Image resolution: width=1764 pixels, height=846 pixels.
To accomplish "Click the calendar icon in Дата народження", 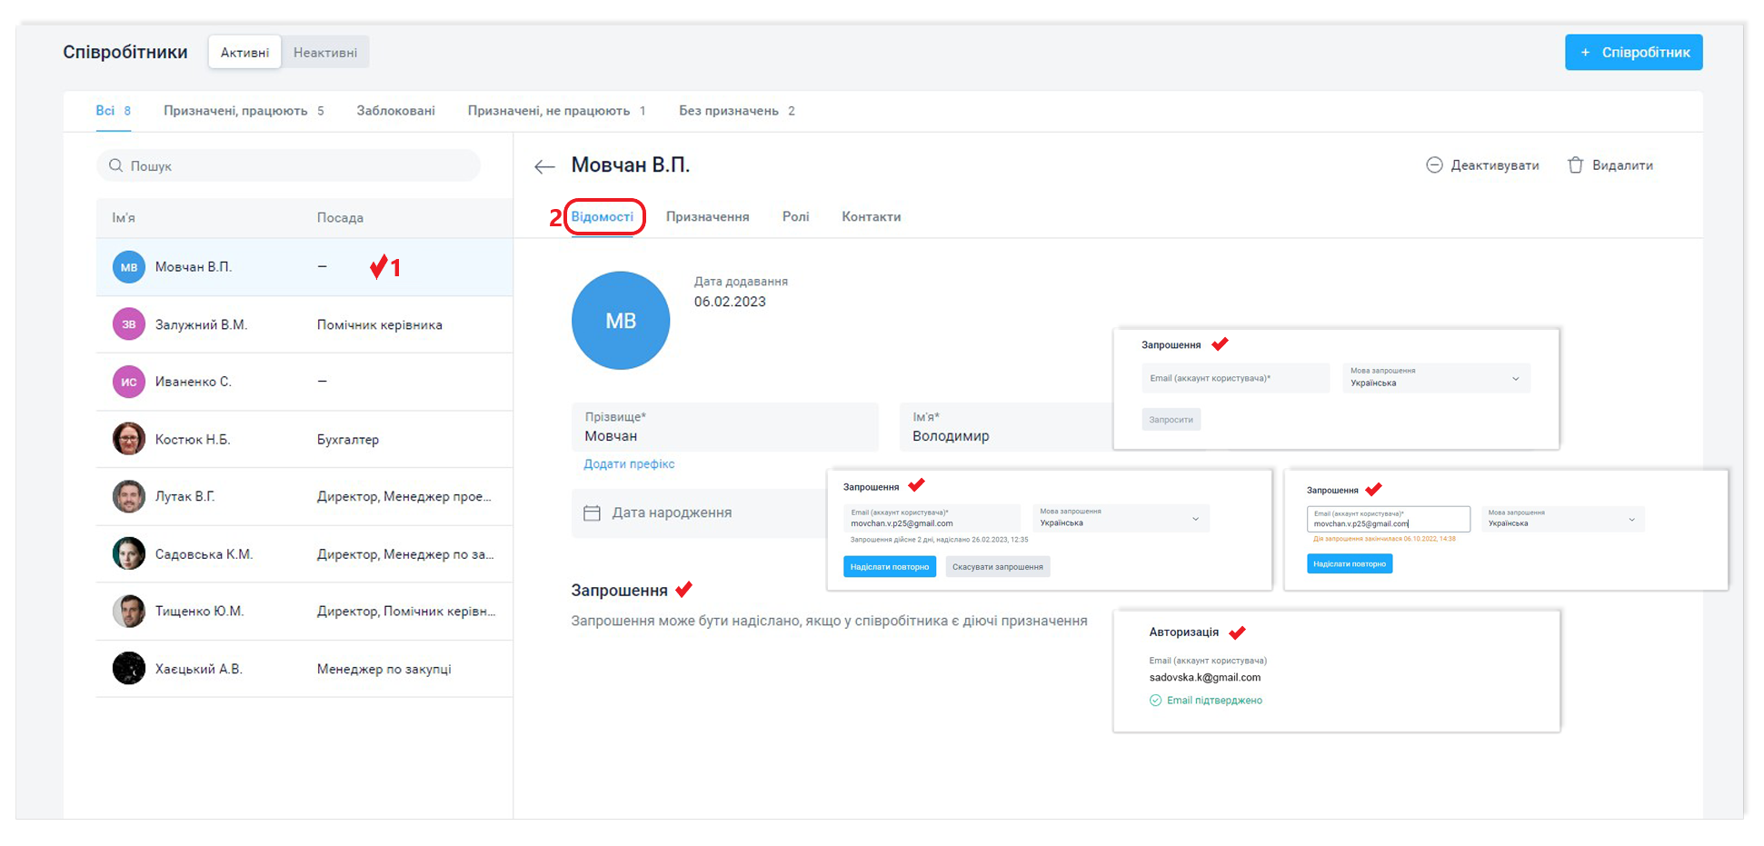I will tap(592, 513).
